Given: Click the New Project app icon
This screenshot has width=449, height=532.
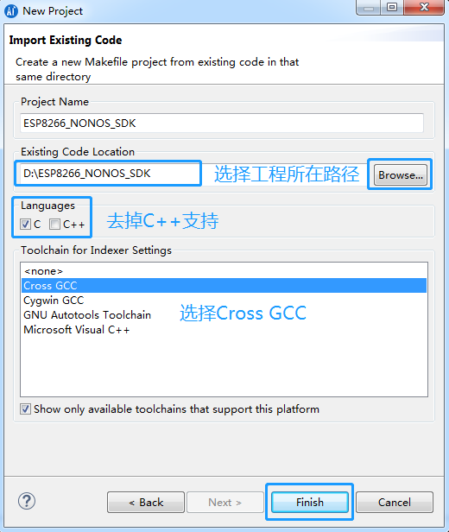Looking at the screenshot, I should coord(11,11).
